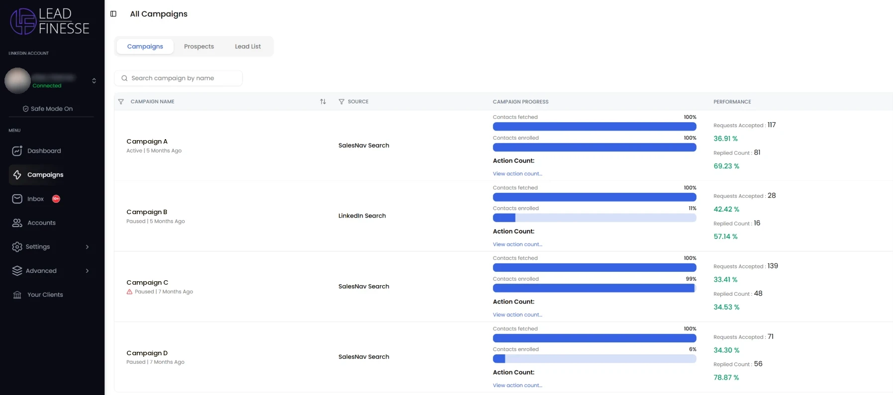Image resolution: width=893 pixels, height=395 pixels.
Task: Focus the search campaign by name field
Action: (179, 78)
